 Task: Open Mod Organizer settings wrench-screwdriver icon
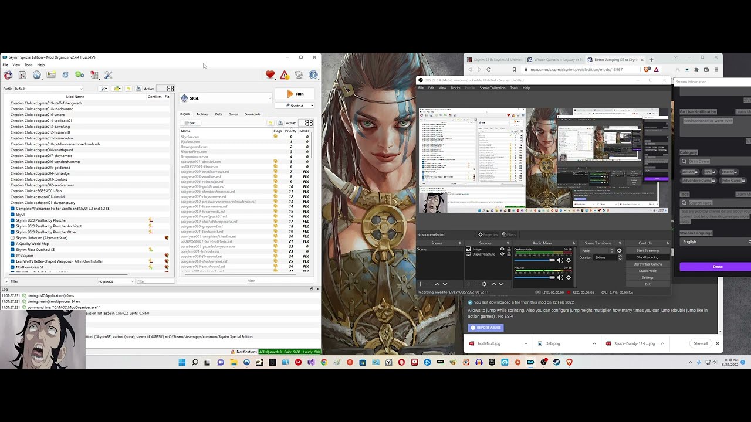[108, 75]
